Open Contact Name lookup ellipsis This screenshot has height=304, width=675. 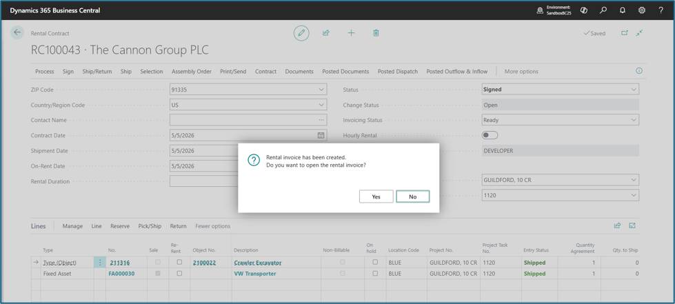(321, 120)
